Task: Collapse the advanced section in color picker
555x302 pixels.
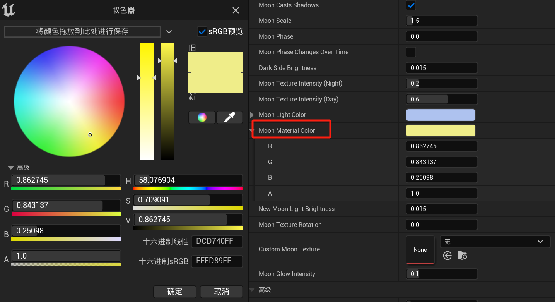Action: tap(11, 168)
